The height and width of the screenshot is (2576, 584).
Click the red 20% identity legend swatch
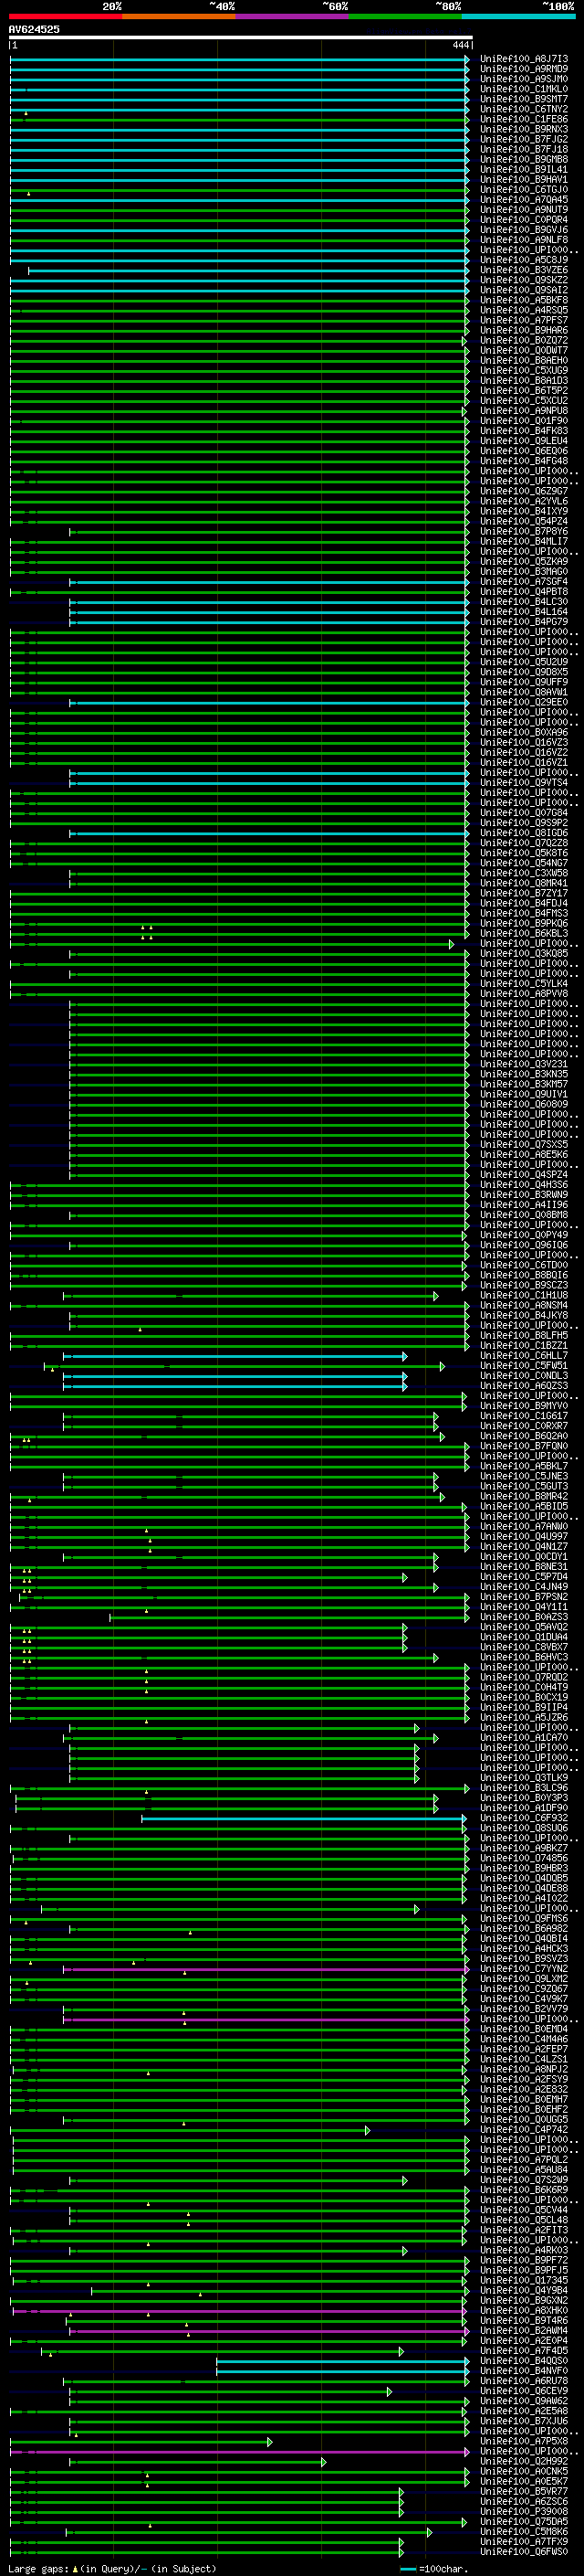click(x=66, y=16)
